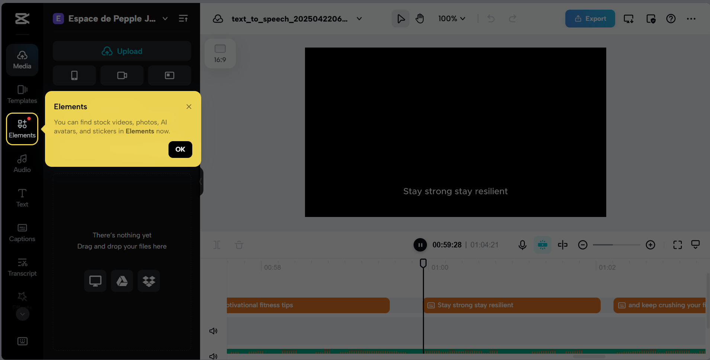Click the caption text in the preview
Viewport: 710px width, 360px height.
coord(456,191)
